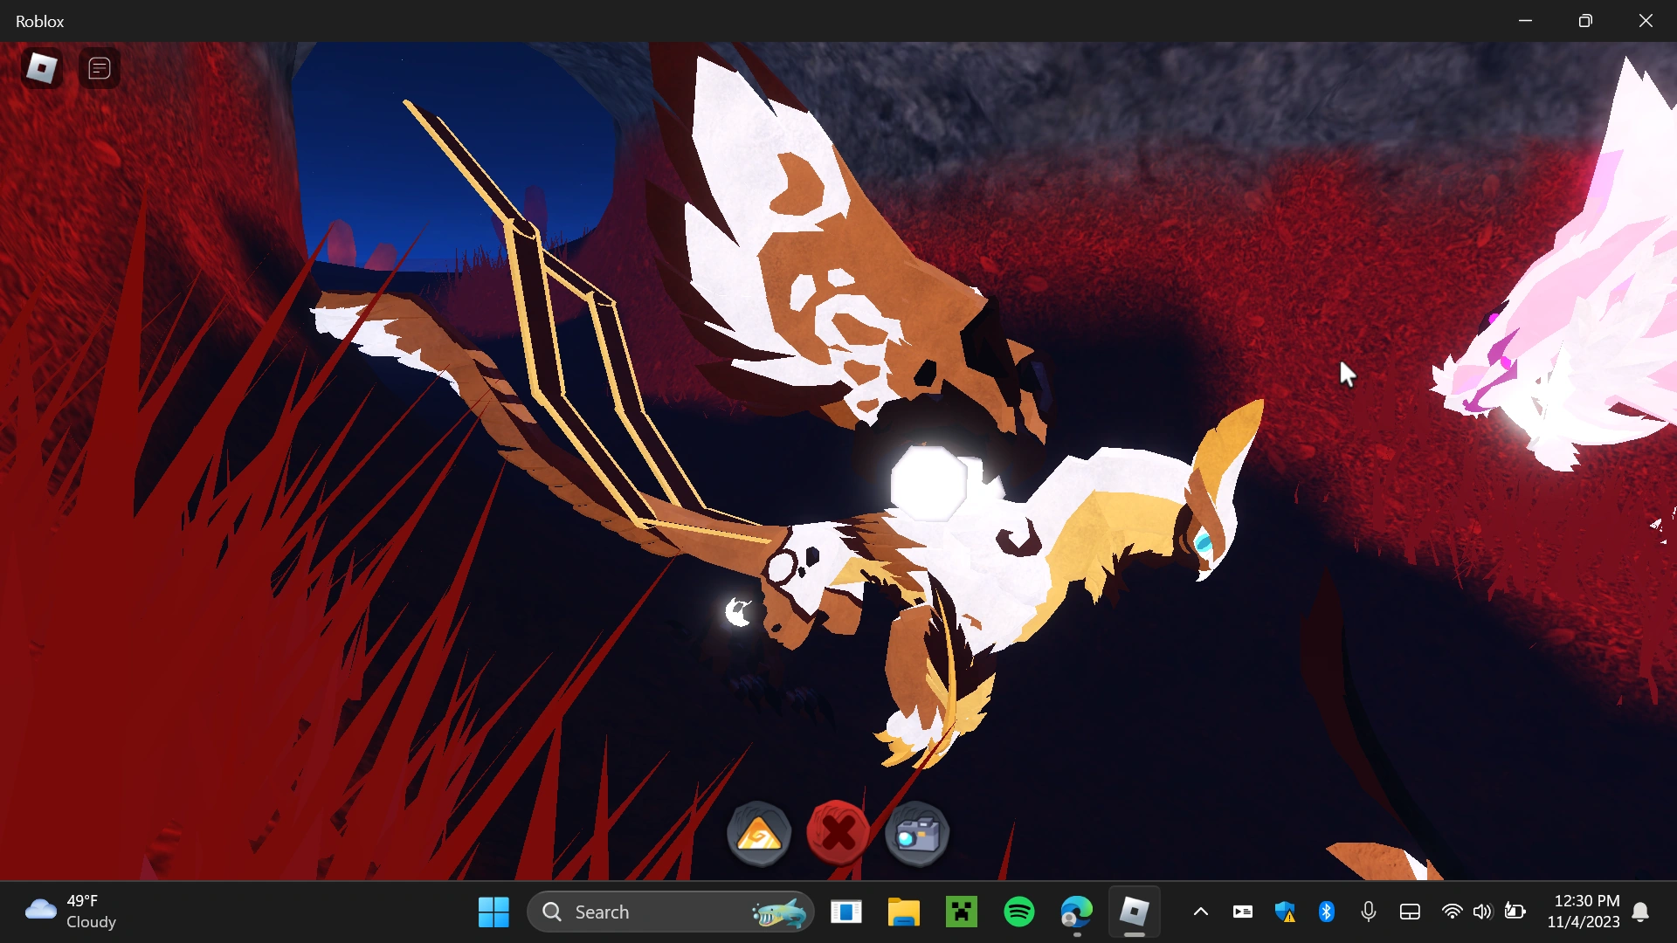Click the small glowing crescent moon icon
Screen dimensions: 1677x943
(739, 612)
